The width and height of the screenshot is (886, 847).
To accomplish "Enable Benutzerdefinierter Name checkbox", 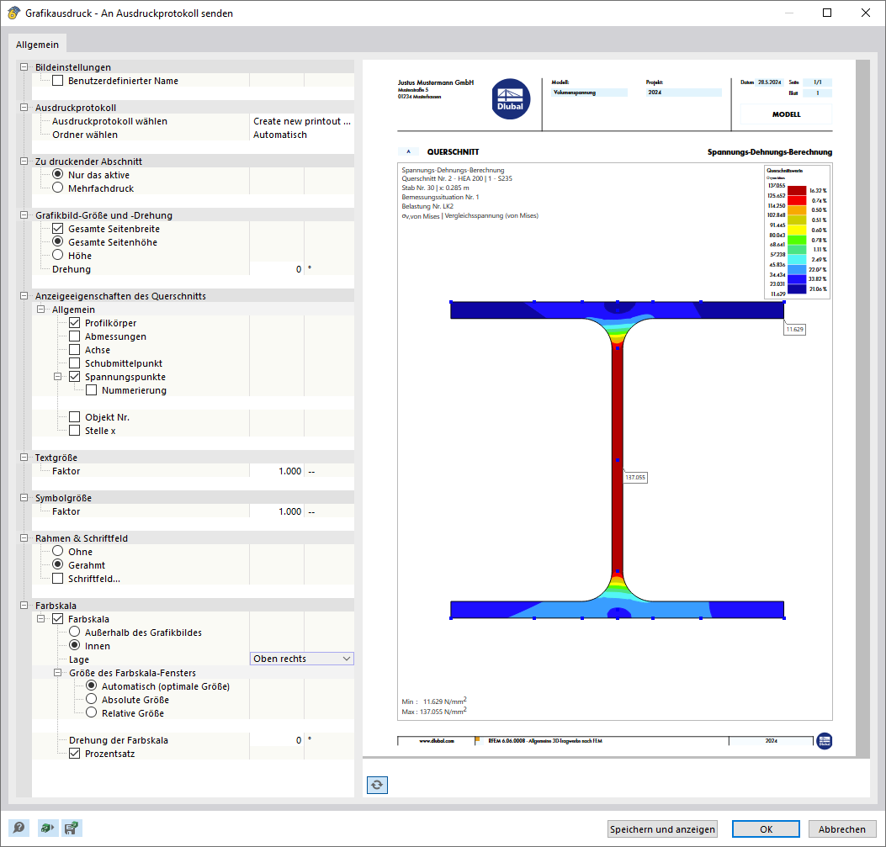I will tap(57, 81).
